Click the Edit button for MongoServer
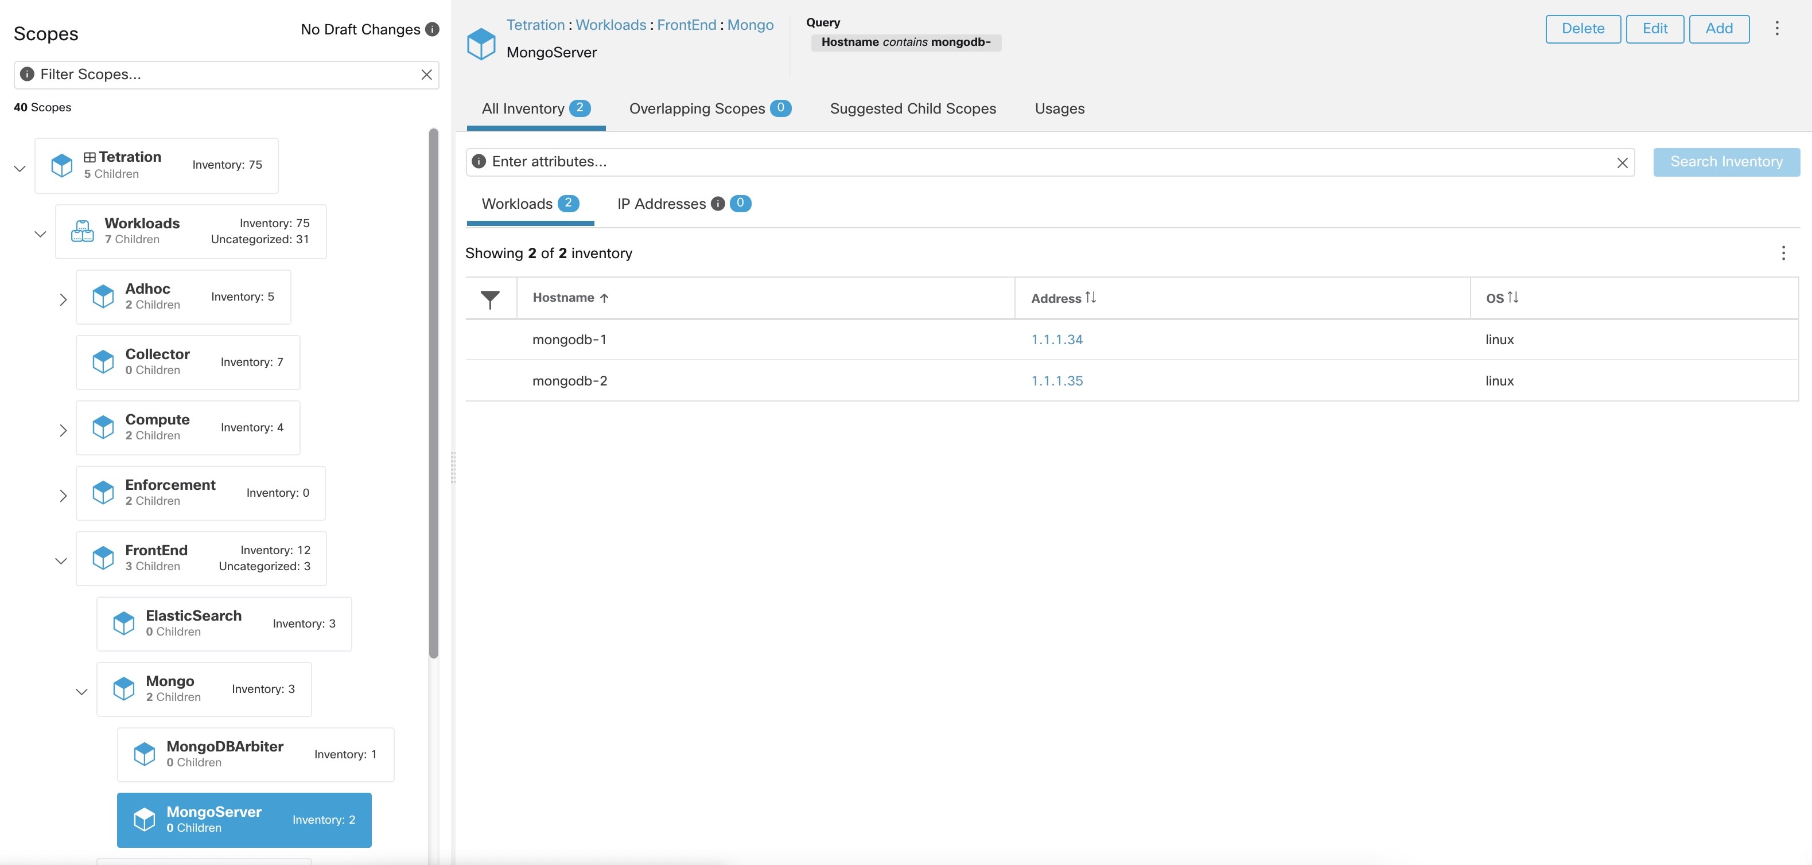1812x865 pixels. point(1655,28)
